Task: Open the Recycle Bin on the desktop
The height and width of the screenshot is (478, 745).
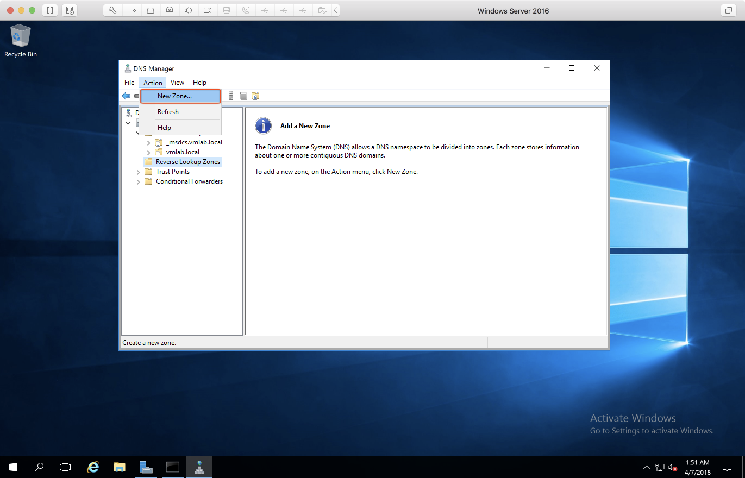Action: [21, 37]
